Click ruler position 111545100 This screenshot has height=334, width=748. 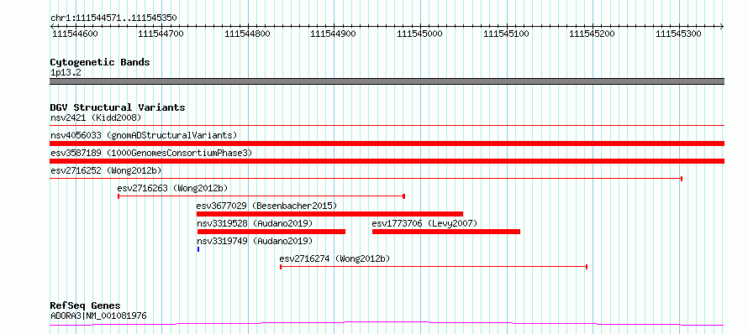pyautogui.click(x=506, y=34)
